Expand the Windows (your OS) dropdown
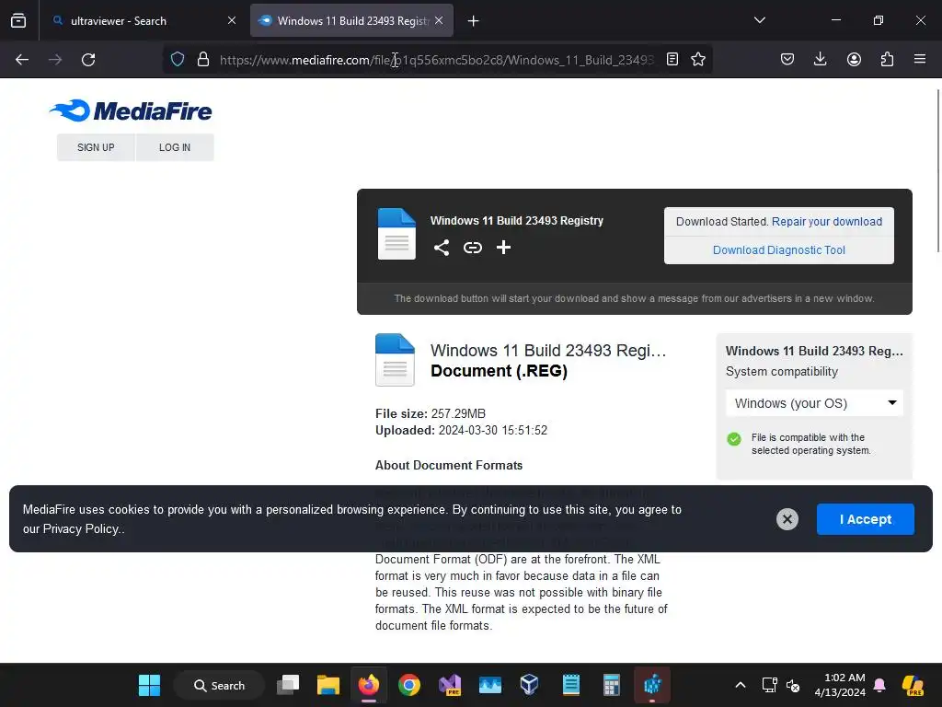The height and width of the screenshot is (707, 942). [x=814, y=403]
